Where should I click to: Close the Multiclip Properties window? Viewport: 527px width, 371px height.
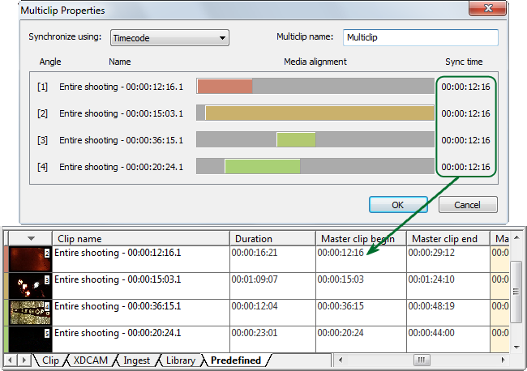point(487,8)
